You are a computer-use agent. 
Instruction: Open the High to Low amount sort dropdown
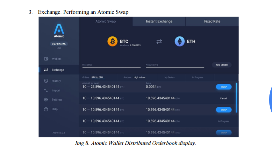[140, 77]
